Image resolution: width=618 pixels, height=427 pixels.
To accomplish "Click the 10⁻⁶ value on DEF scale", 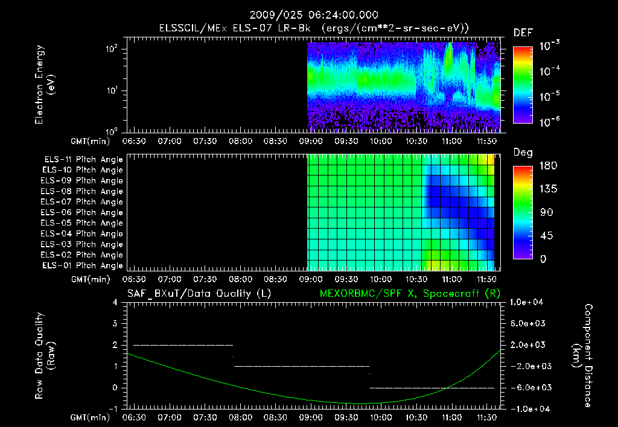I will [549, 122].
